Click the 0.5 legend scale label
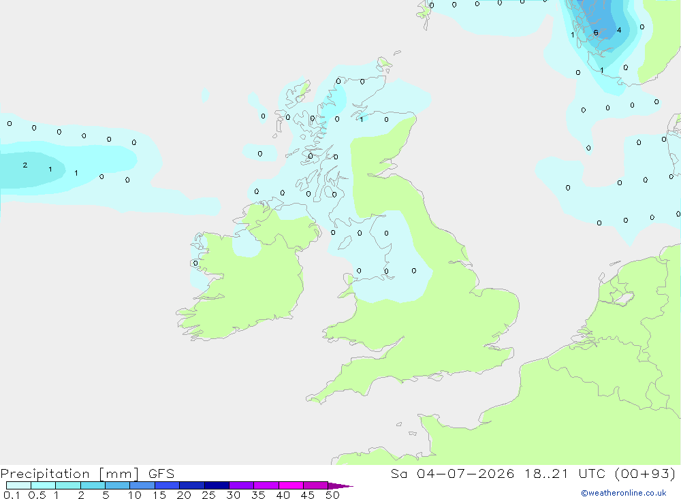This screenshot has width=681, height=499. [x=37, y=495]
